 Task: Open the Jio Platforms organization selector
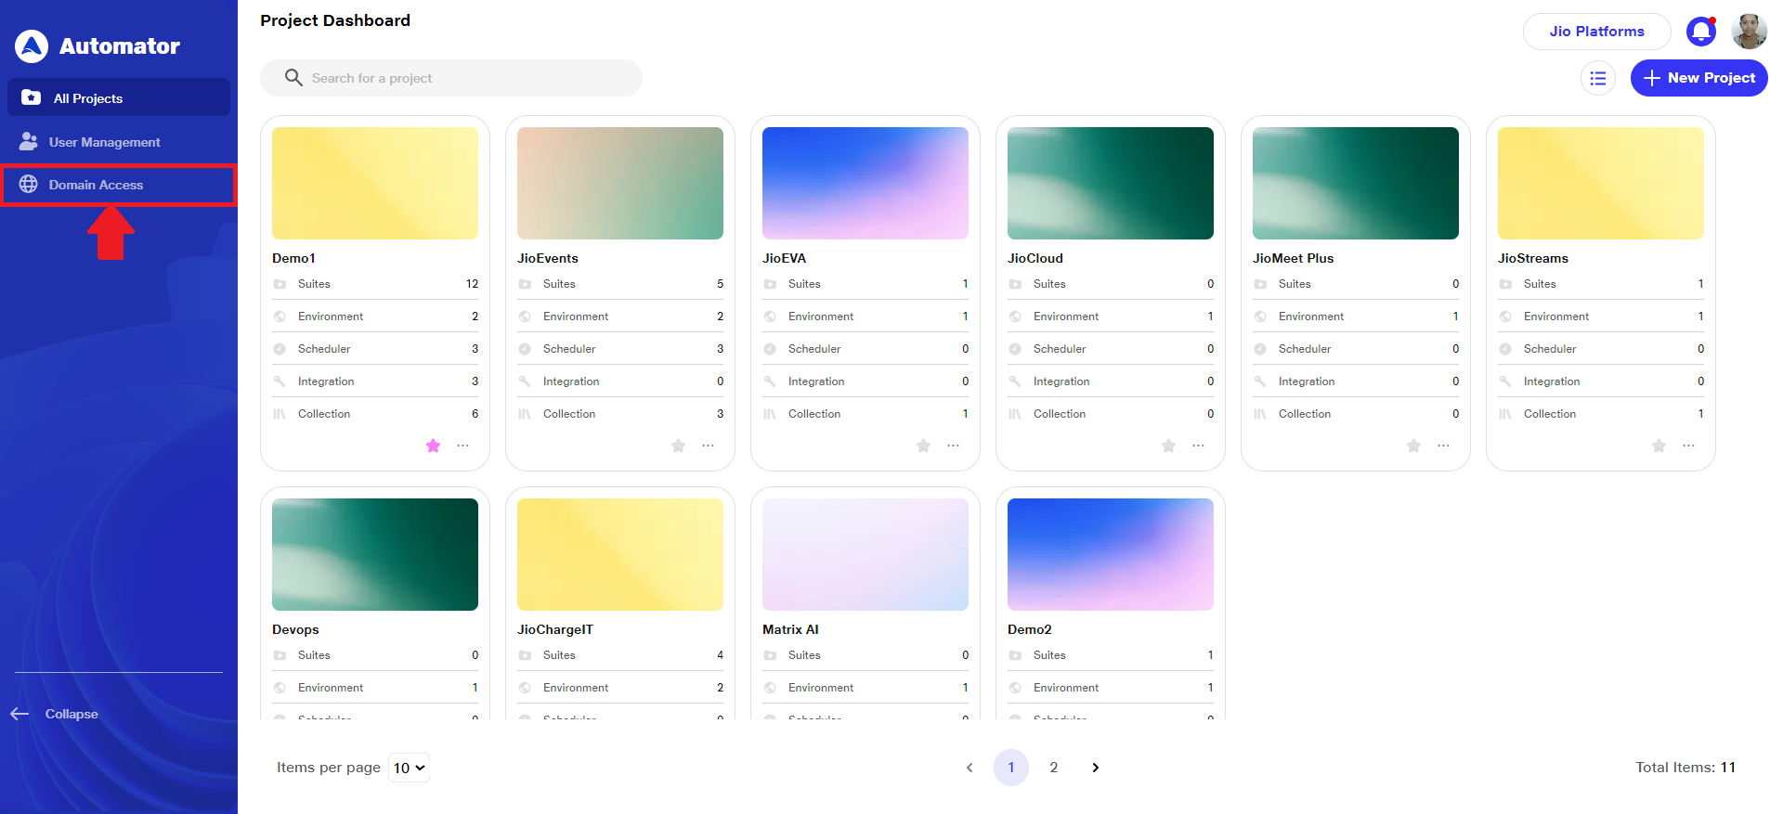point(1596,32)
